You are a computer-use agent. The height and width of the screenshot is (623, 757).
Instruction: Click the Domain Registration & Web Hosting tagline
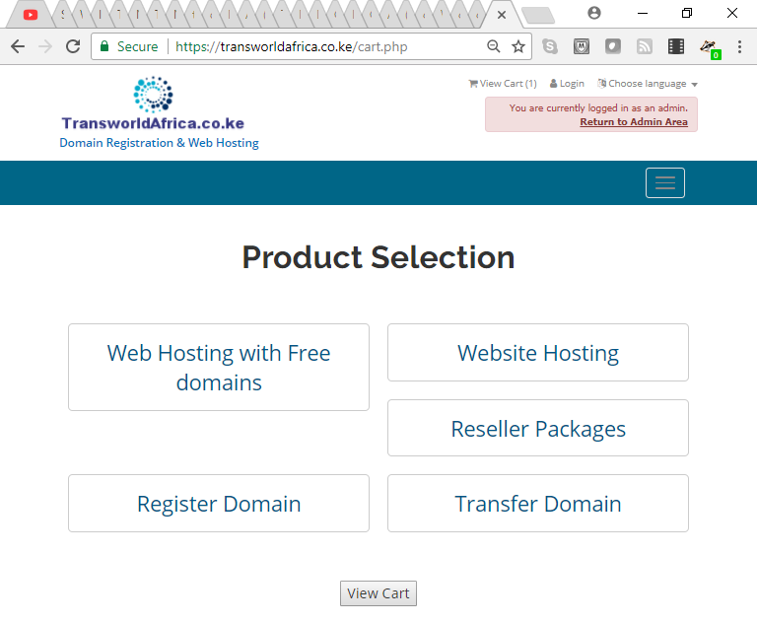[x=159, y=143]
